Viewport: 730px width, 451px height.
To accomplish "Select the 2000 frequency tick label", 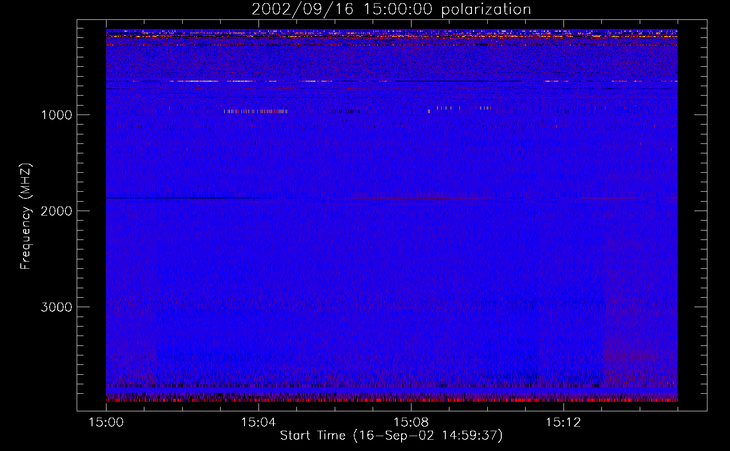I will (56, 211).
